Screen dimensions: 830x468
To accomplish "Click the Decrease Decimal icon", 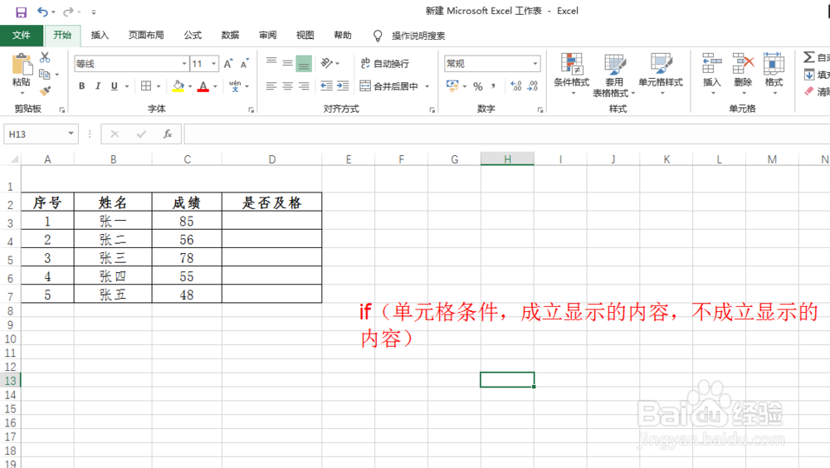I will pyautogui.click(x=533, y=85).
